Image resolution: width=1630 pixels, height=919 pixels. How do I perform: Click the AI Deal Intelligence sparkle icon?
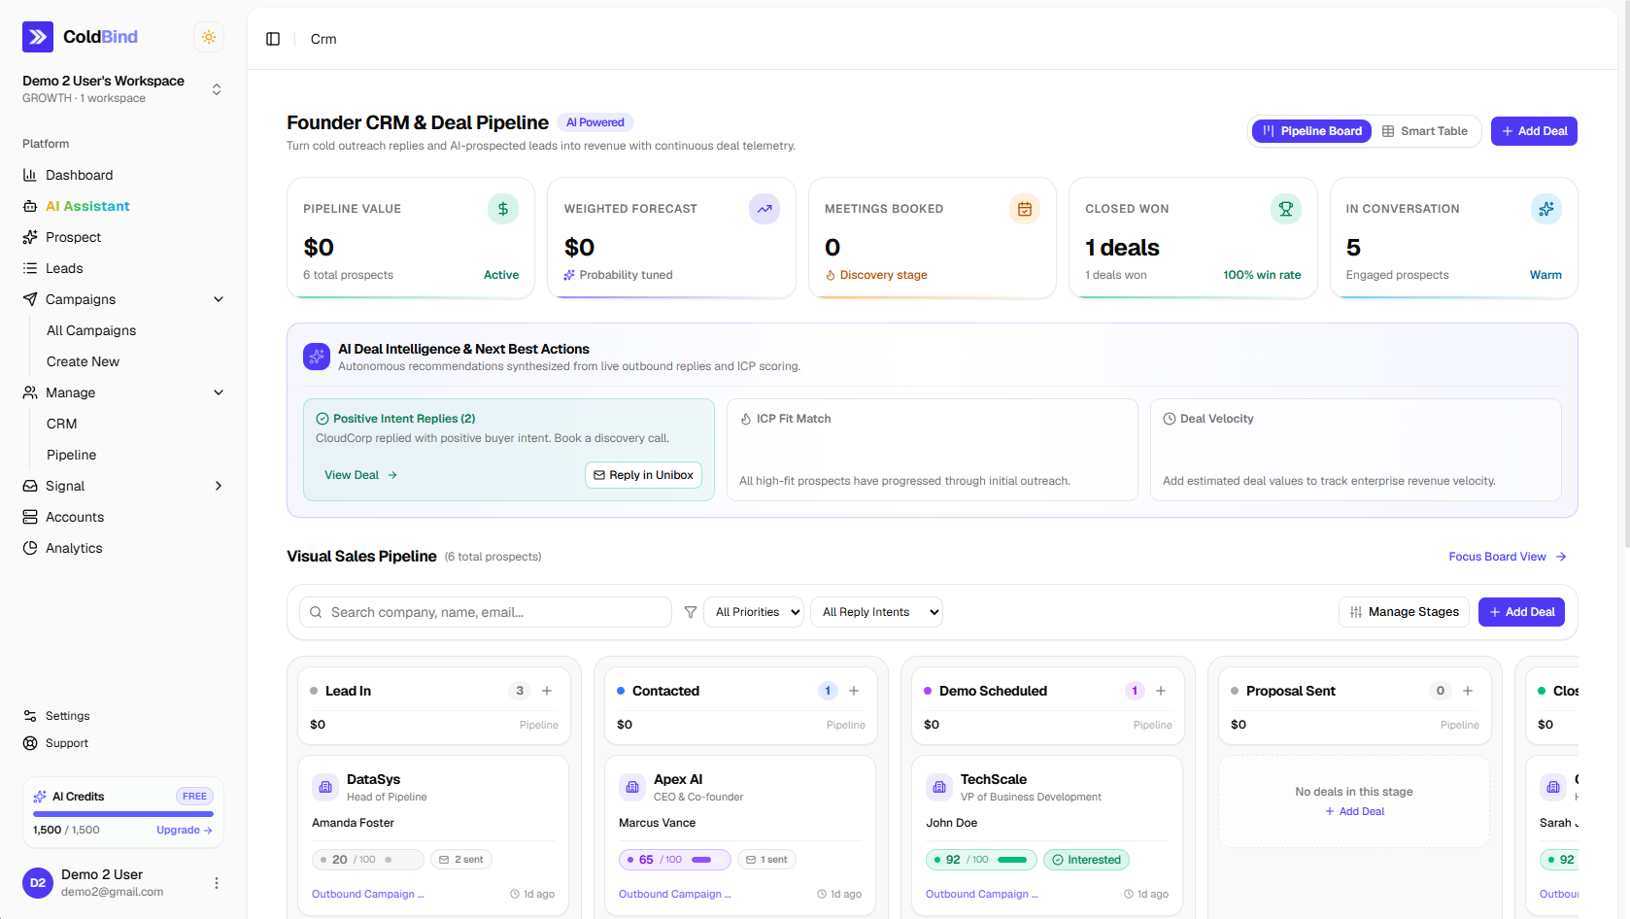(x=317, y=357)
